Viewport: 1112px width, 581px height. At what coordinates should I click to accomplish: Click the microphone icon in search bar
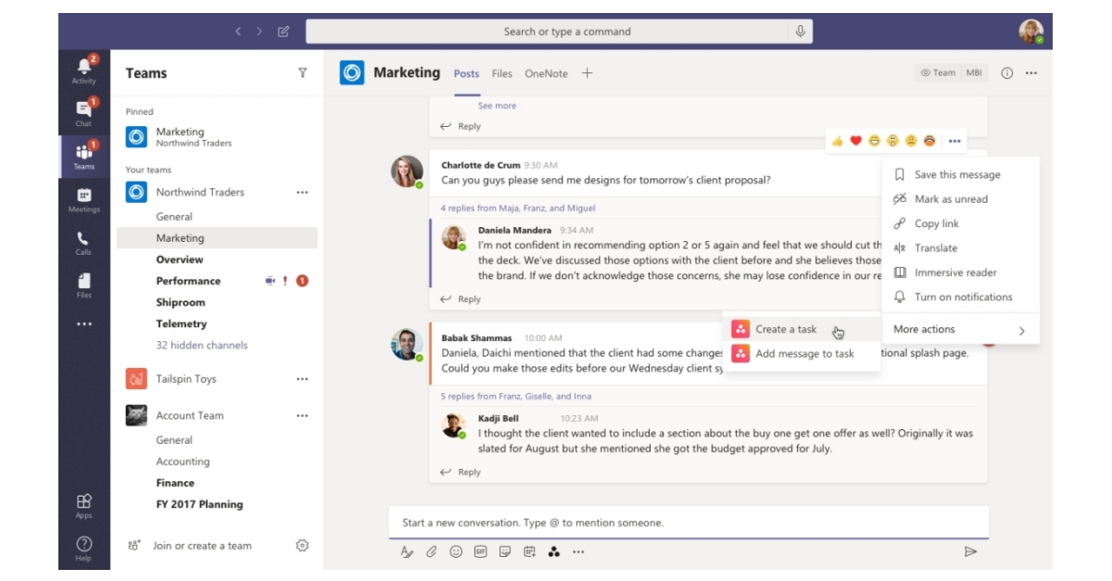[x=800, y=32]
